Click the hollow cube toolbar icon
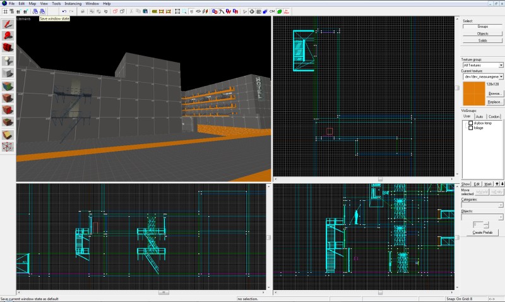 coord(122,11)
